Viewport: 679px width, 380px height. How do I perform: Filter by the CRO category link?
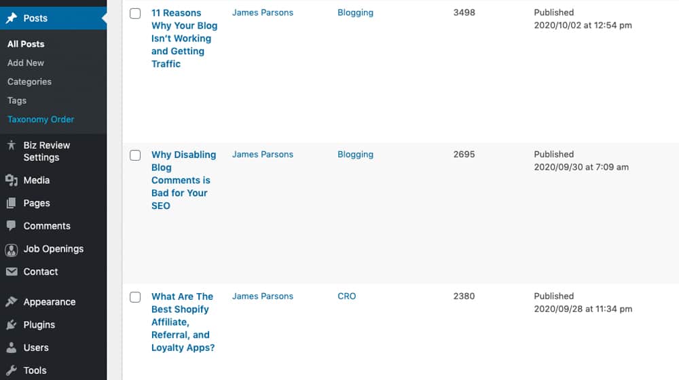click(x=347, y=296)
